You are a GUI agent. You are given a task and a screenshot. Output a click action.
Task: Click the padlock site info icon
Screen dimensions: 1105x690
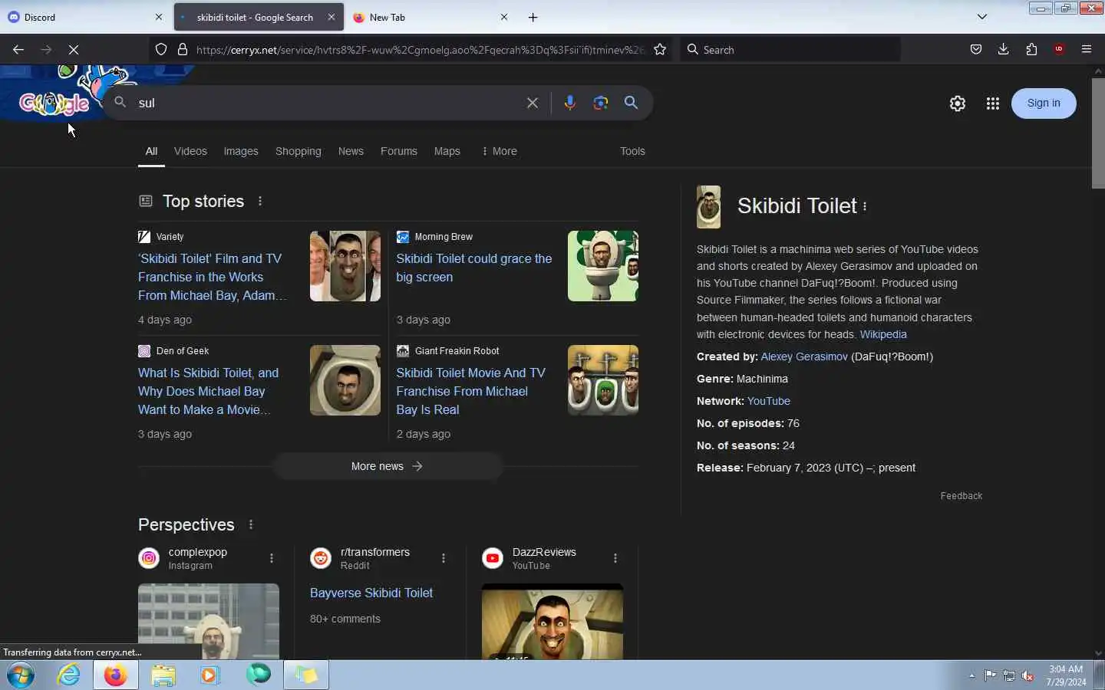(183, 49)
